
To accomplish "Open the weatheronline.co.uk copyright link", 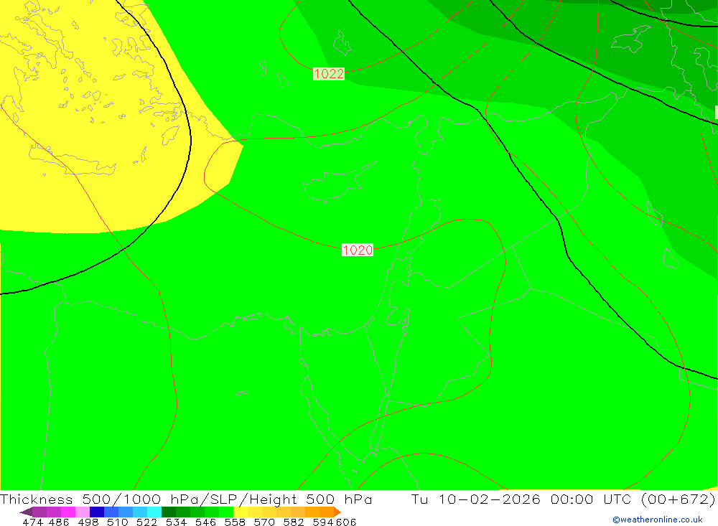I will [x=658, y=520].
